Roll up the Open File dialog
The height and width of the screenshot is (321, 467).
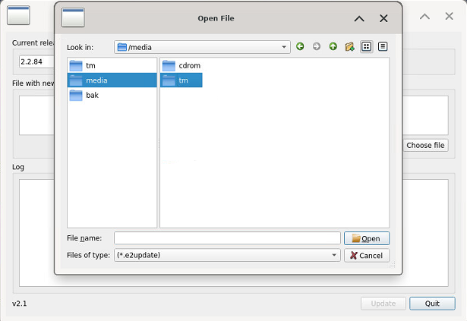(359, 18)
